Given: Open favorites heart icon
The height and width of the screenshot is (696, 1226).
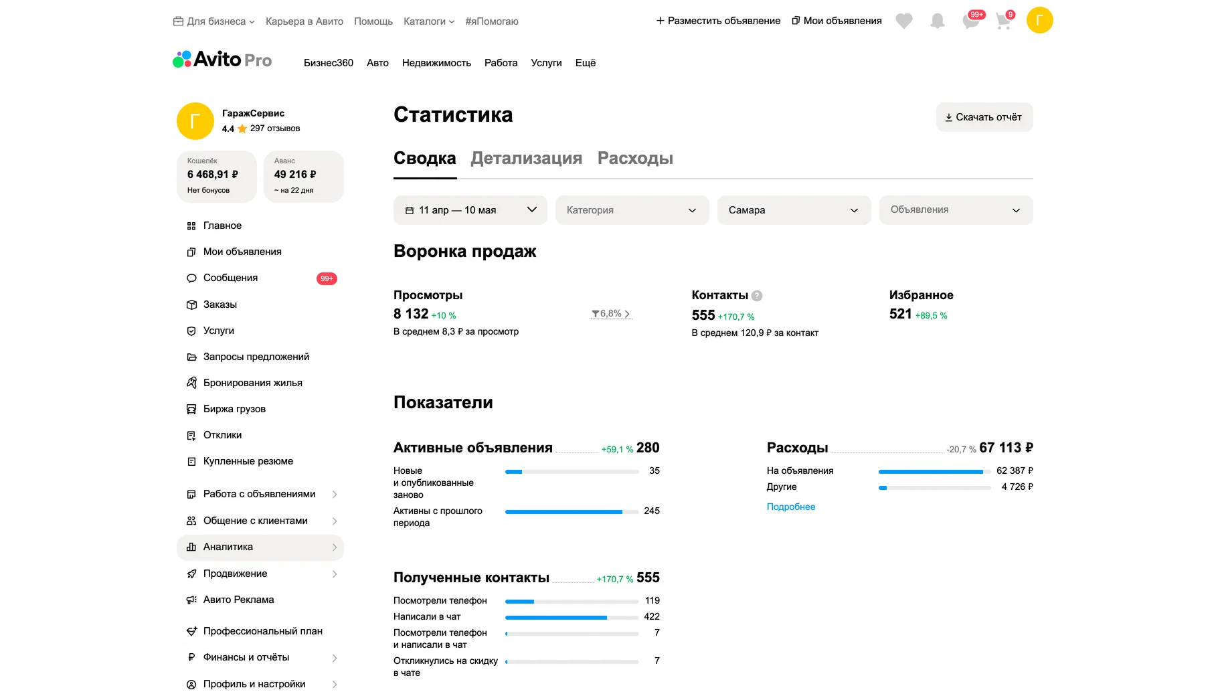Looking at the screenshot, I should pos(904,21).
